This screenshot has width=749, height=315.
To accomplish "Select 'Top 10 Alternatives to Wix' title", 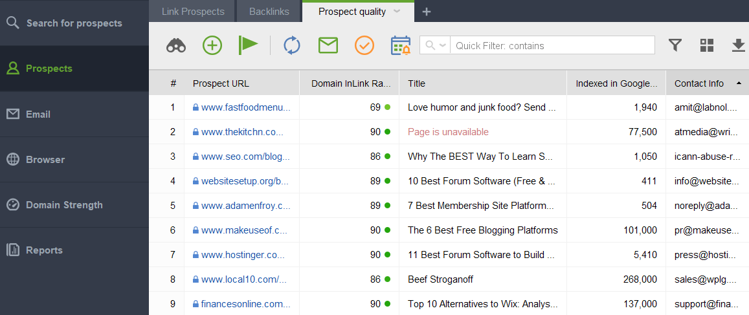I will point(483,303).
